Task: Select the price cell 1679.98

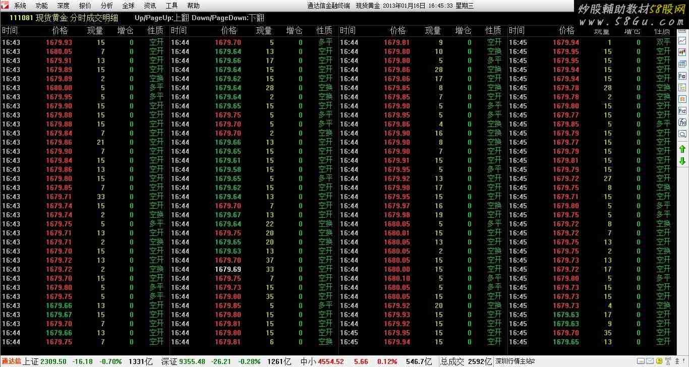Action: point(397,215)
